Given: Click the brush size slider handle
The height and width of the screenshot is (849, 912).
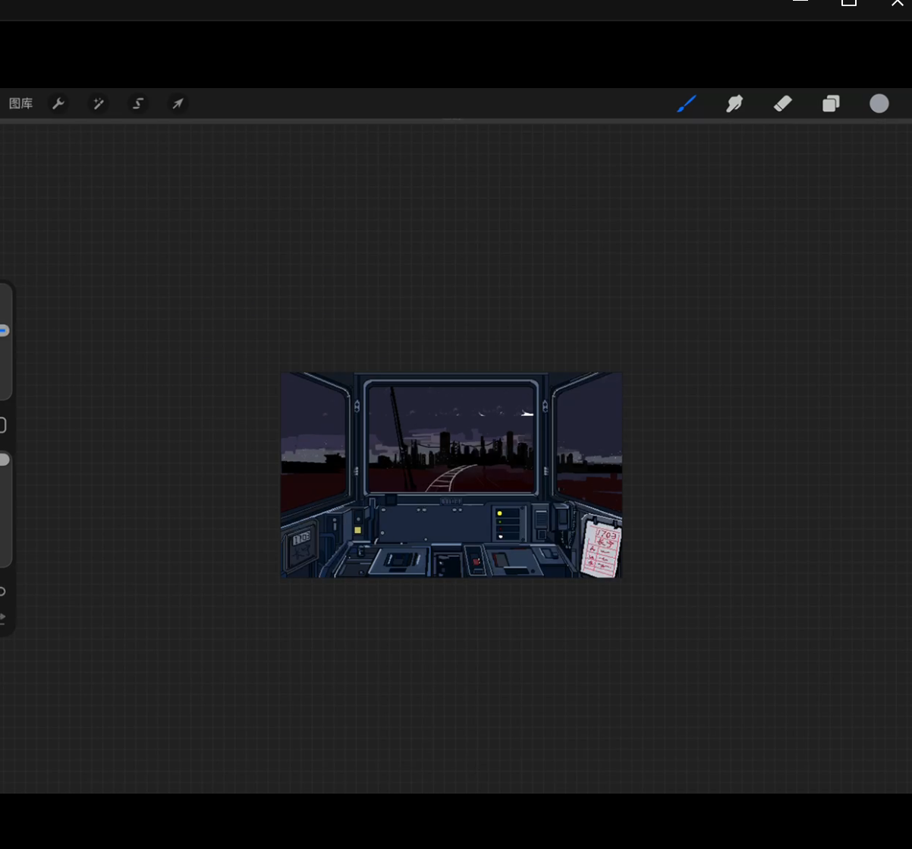Looking at the screenshot, I should point(4,331).
